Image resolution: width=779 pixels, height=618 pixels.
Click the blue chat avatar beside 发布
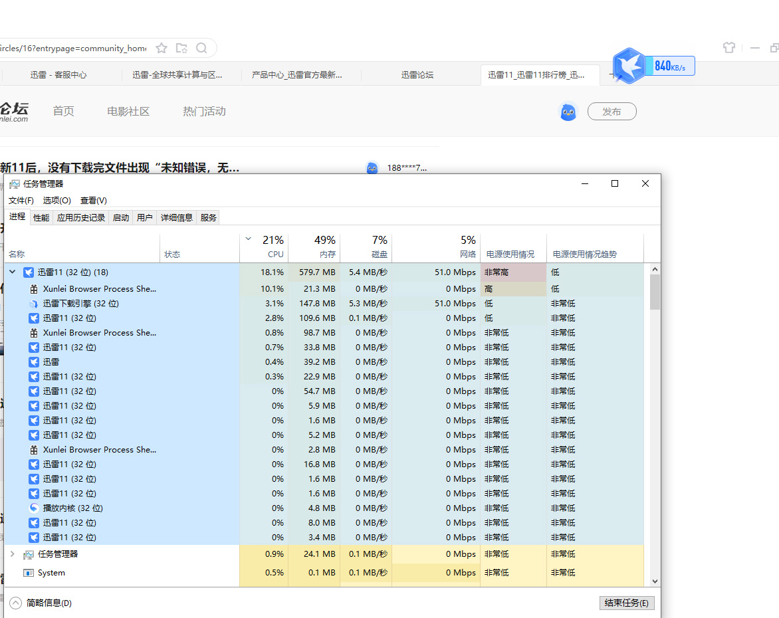pos(568,111)
